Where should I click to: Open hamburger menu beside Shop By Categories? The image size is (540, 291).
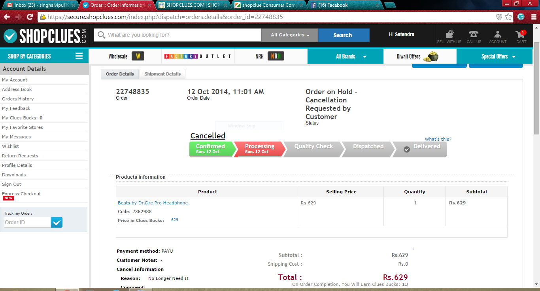coord(79,56)
